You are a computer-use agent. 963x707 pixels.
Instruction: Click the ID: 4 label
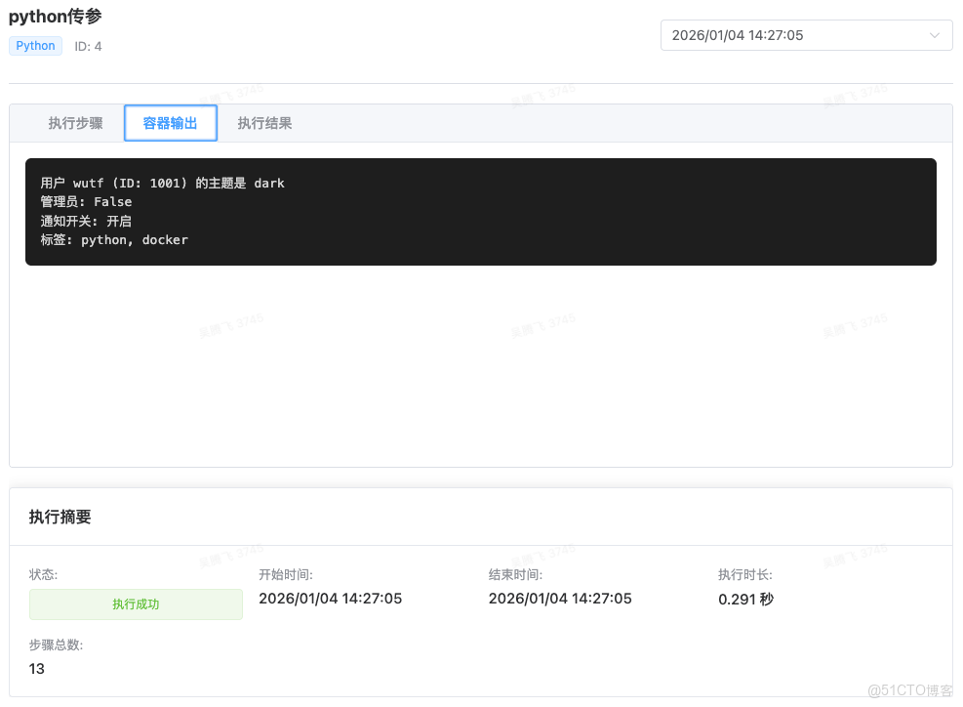[88, 47]
